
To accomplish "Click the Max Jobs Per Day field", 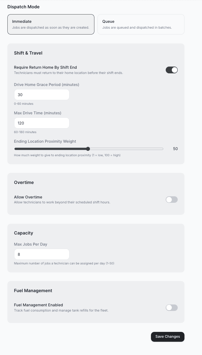I will [42, 254].
